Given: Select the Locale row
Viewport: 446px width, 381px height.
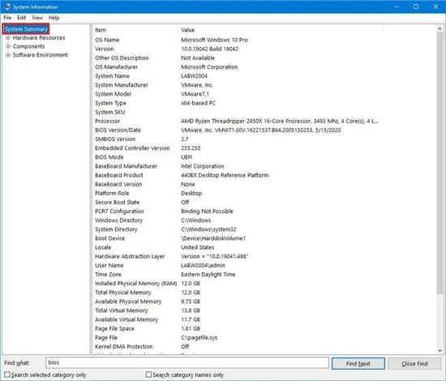Looking at the screenshot, I should [x=264, y=247].
